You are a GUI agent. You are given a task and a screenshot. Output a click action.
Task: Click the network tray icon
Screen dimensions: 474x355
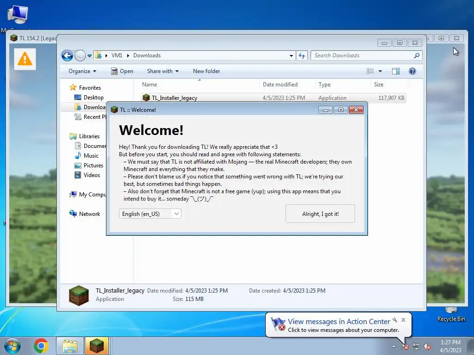tap(416, 346)
